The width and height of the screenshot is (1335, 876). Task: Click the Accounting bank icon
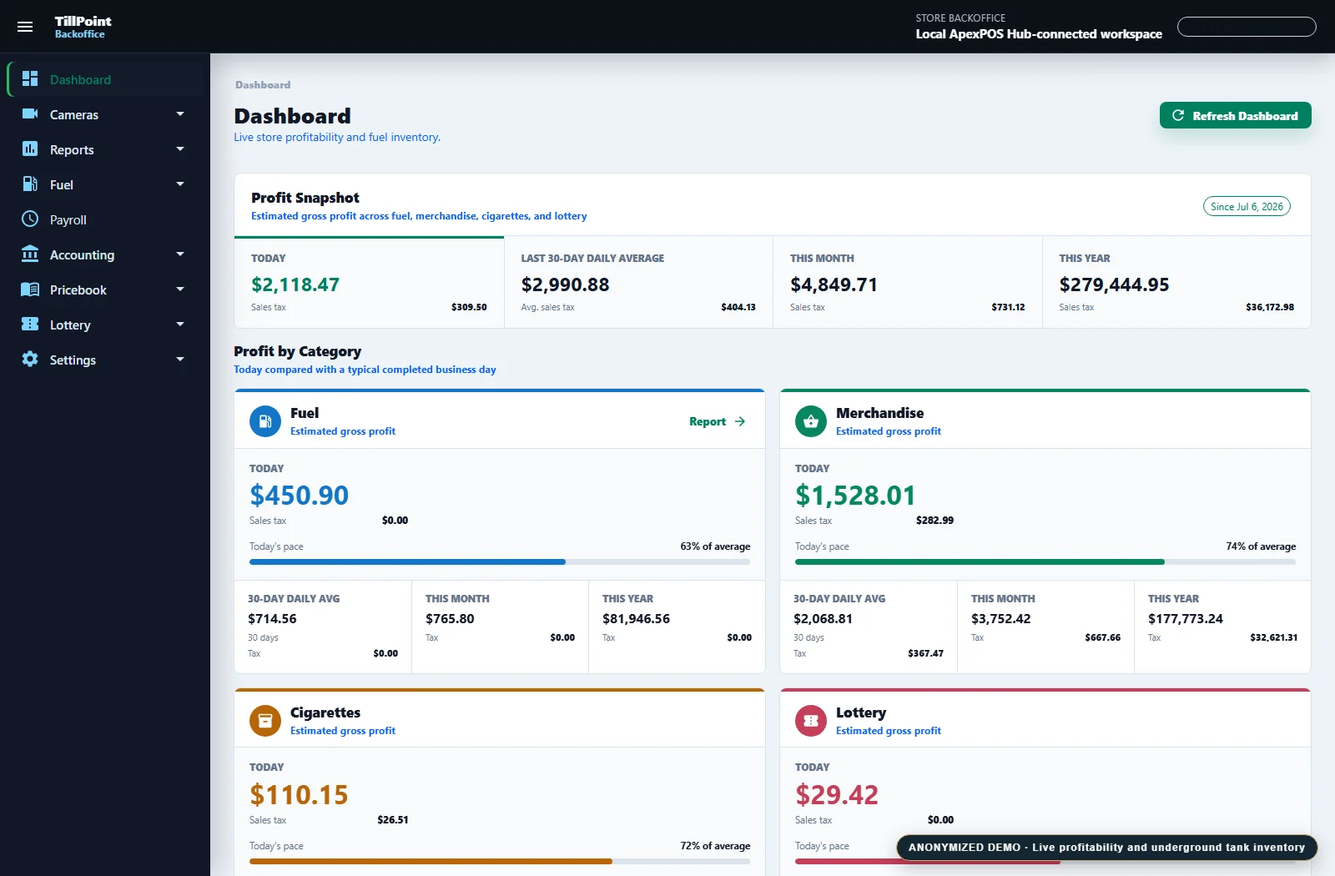tap(30, 254)
